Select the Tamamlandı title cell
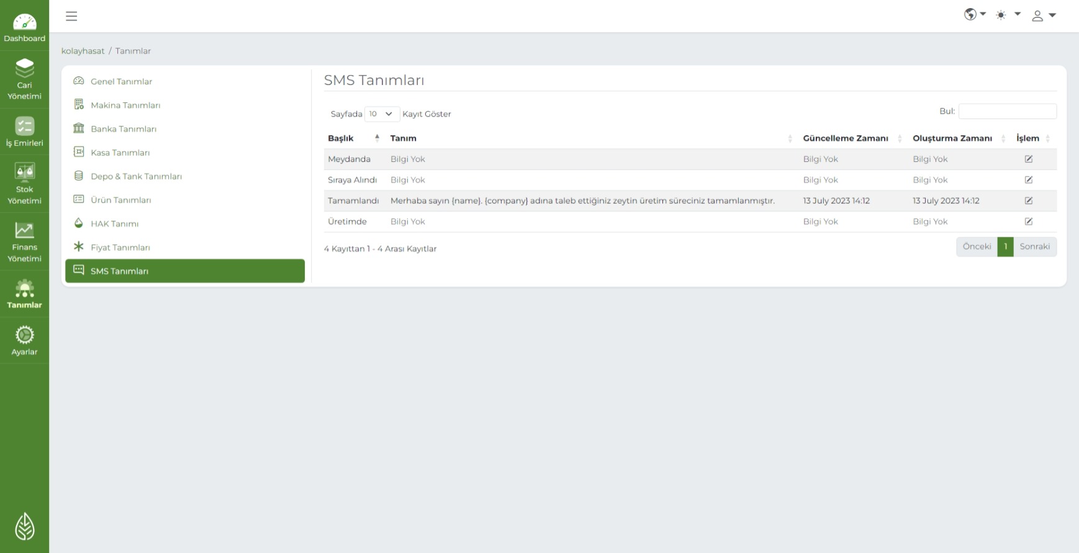Screen dimensions: 1079x553 click(x=353, y=201)
